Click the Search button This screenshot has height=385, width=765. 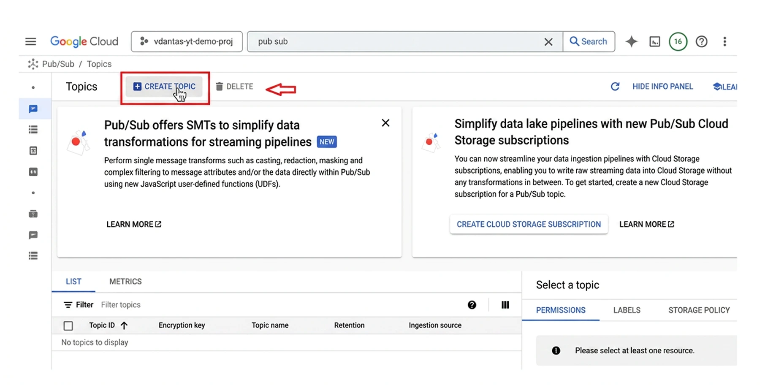point(589,41)
